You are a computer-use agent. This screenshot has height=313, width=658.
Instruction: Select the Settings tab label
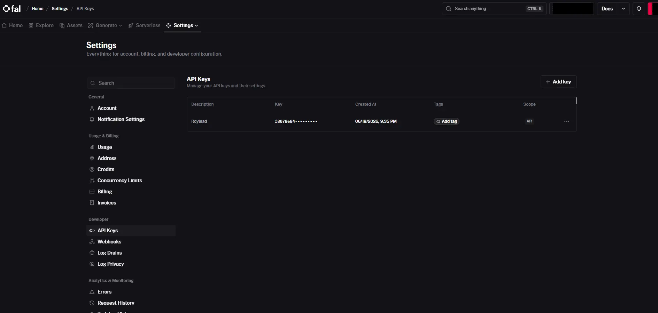(x=183, y=25)
